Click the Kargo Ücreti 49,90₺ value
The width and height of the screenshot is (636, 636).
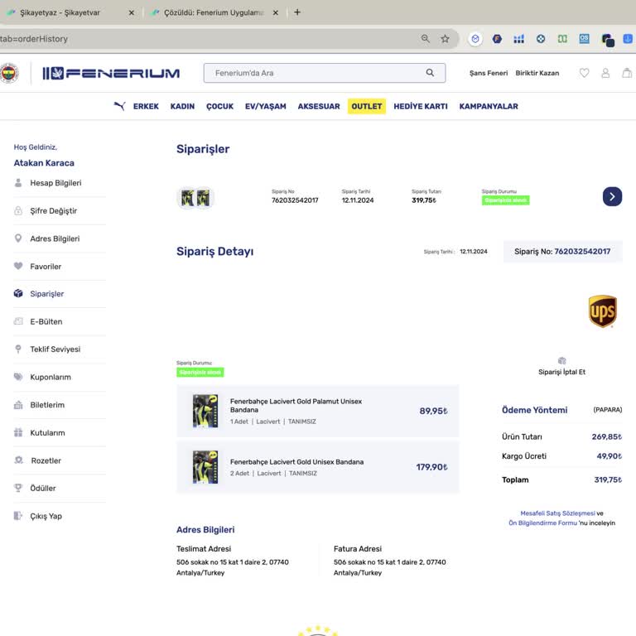609,456
